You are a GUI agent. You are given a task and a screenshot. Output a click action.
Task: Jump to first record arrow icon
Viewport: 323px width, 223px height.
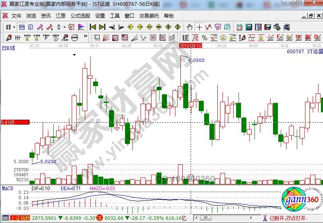[x=93, y=27]
